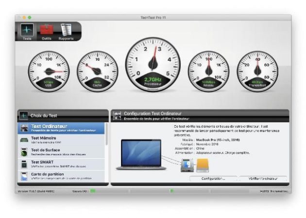Click the Cache gauge
Image resolution: width=306 pixels, height=218 pixels.
[x=97, y=71]
